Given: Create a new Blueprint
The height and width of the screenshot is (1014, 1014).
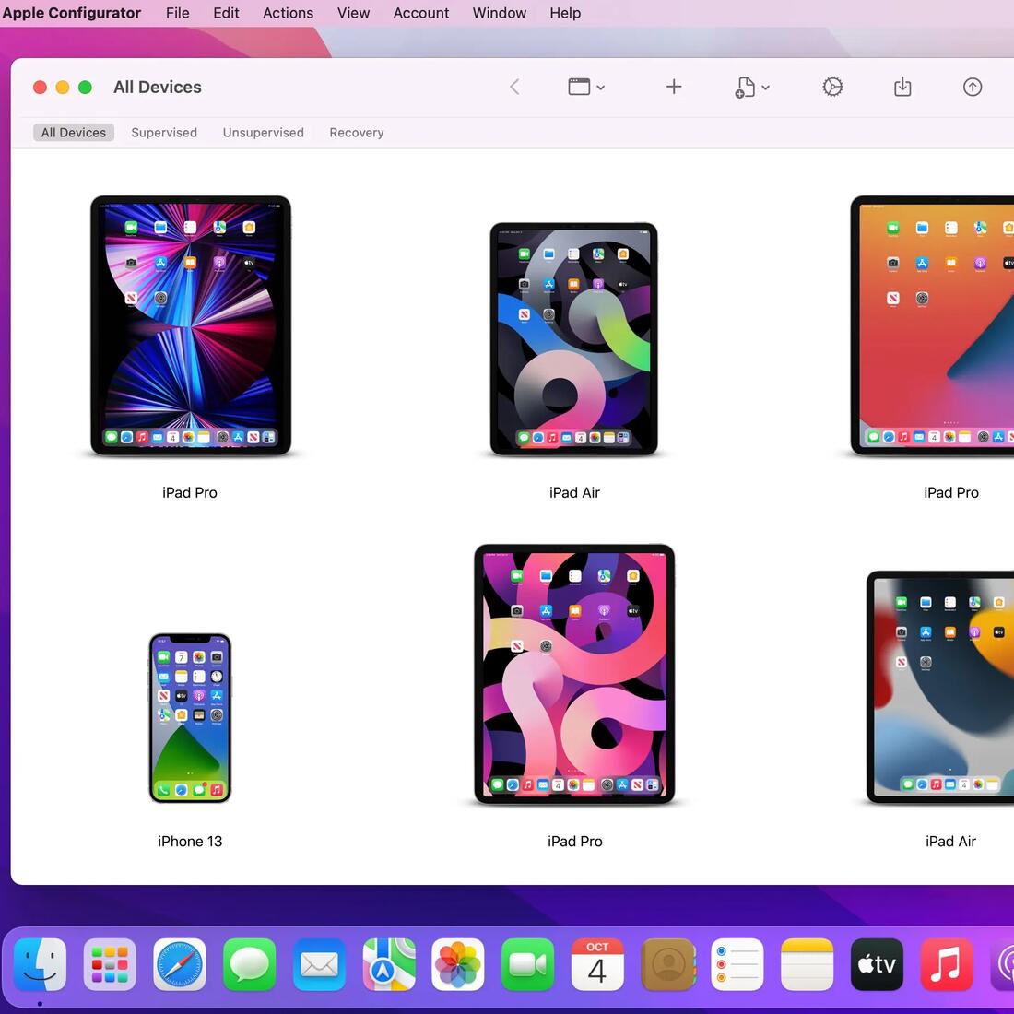Looking at the screenshot, I should 745,87.
